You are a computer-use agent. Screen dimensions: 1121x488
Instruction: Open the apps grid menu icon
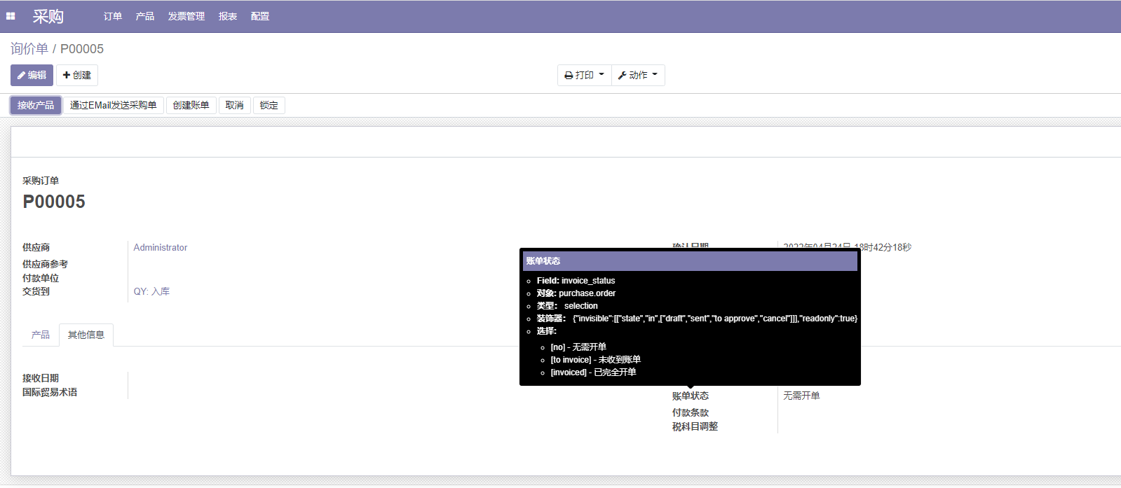pos(11,16)
